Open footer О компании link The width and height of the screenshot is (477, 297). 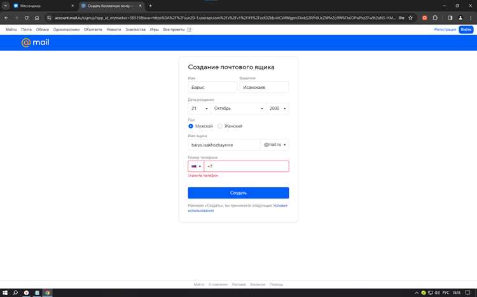coord(218,284)
